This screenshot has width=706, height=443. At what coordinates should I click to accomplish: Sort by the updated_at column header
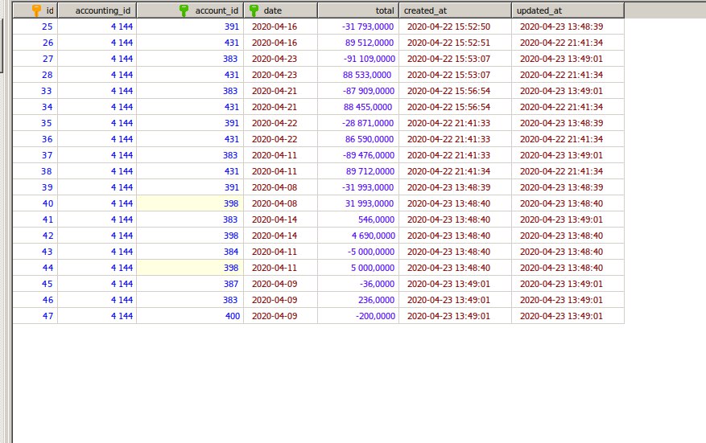tap(568, 10)
